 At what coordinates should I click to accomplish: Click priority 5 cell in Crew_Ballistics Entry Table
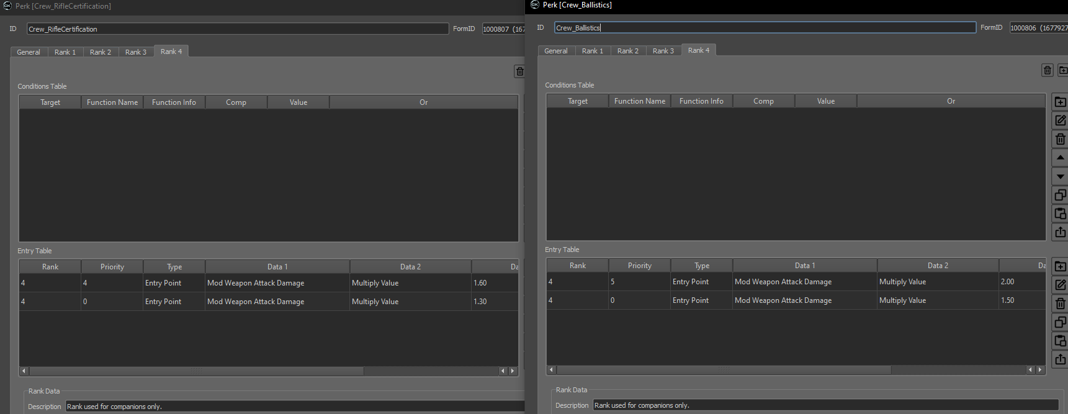640,282
